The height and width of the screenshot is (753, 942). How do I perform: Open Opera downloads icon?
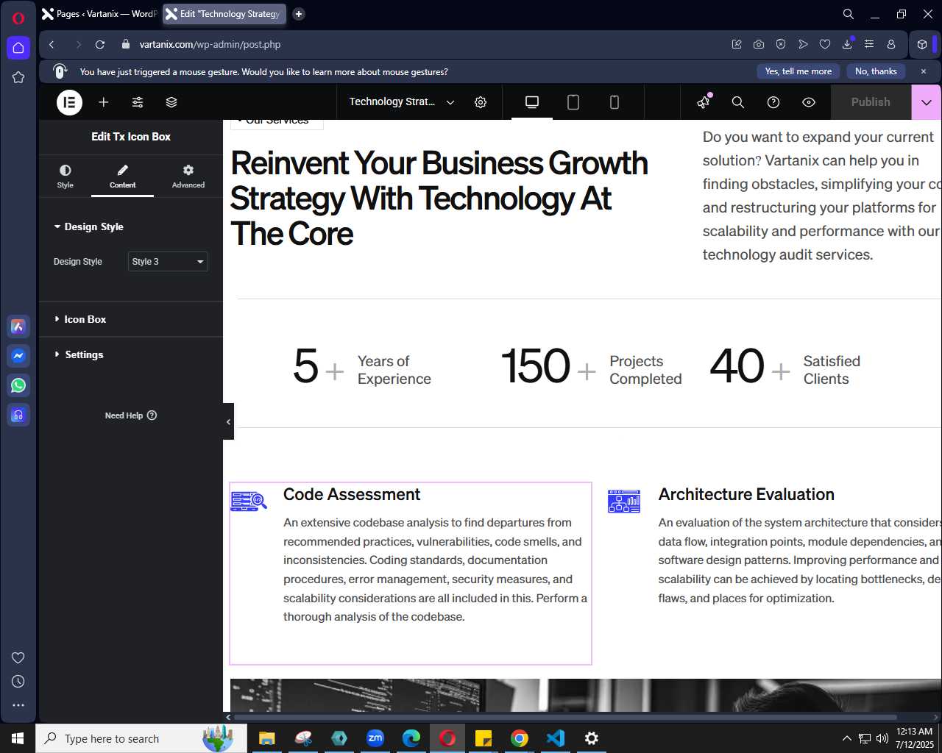point(847,44)
